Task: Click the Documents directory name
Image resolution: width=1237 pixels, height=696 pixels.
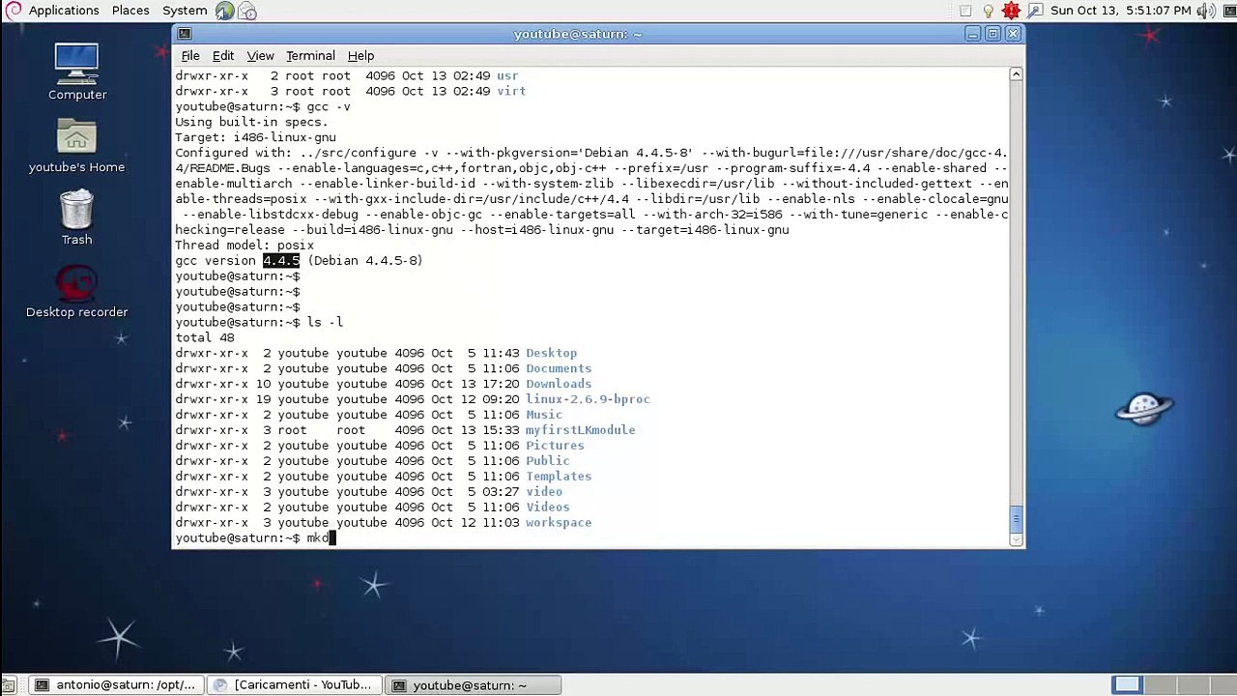Action: [559, 369]
